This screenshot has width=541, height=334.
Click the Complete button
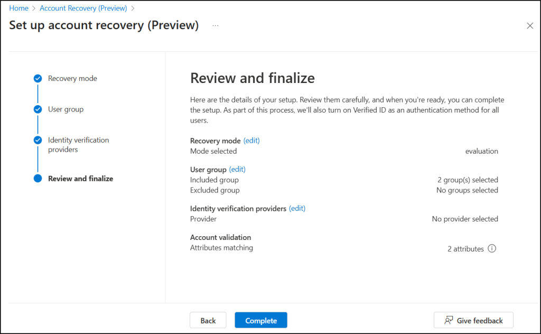pos(260,320)
